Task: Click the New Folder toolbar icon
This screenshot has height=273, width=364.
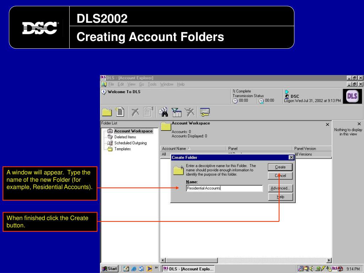Action: pyautogui.click(x=107, y=112)
